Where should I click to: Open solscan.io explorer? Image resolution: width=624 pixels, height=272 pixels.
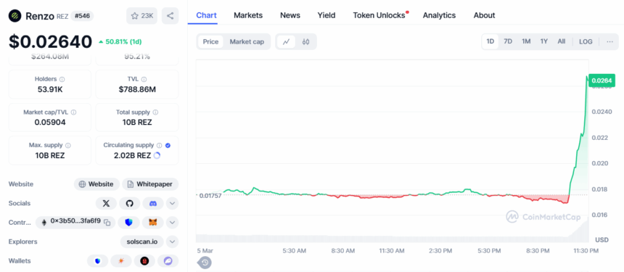tap(142, 242)
